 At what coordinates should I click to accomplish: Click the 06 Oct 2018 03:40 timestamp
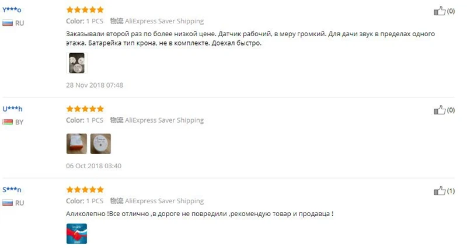click(x=93, y=166)
